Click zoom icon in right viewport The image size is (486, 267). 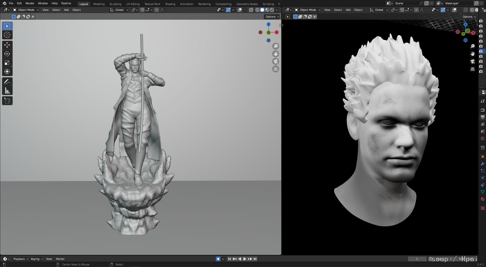473,46
